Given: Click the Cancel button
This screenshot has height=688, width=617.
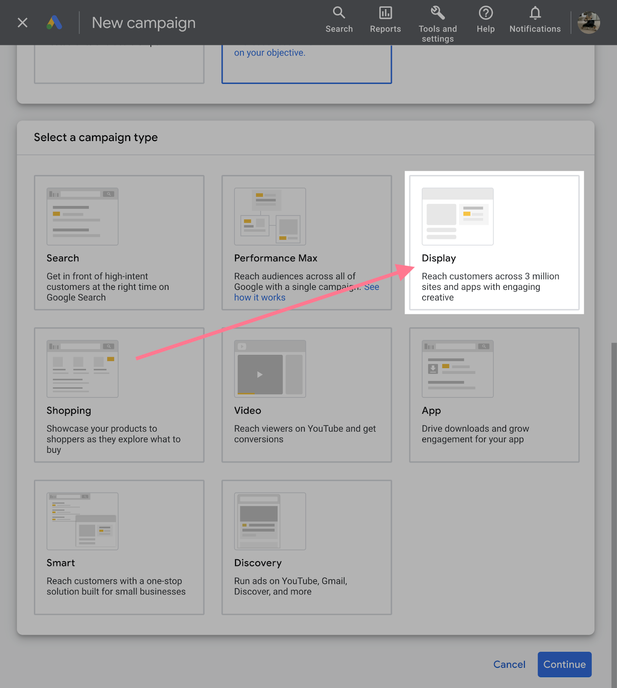Looking at the screenshot, I should [509, 664].
